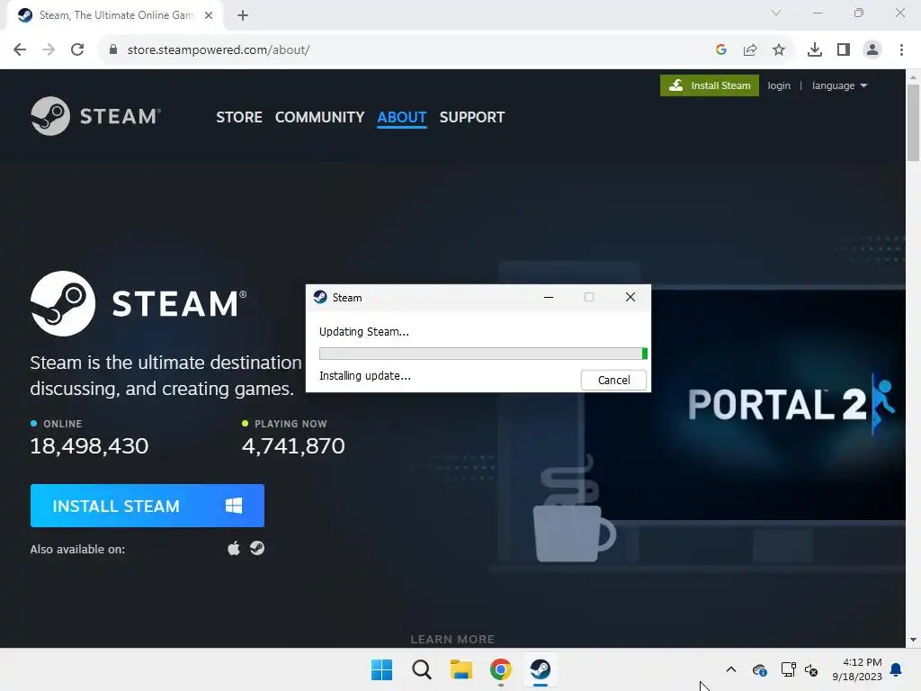Click the Steam logo in site header
The image size is (921, 691).
coord(95,116)
